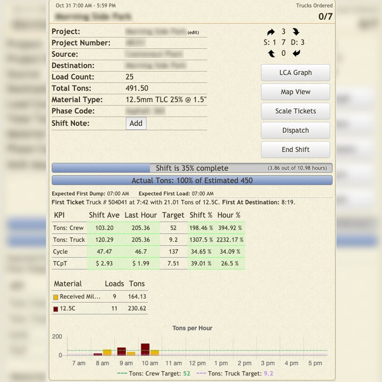The image size is (382, 382).
Task: Click the Trucks Ordered 0/7 counter
Action: (325, 17)
